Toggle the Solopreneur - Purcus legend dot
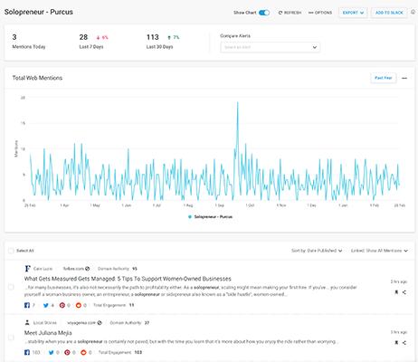Screen dimensions: 418x362 190,217
